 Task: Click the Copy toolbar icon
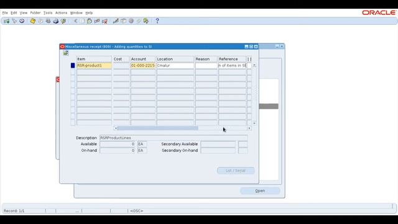(83, 21)
